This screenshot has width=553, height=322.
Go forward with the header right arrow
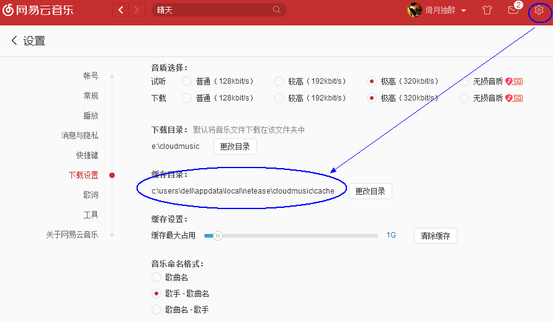tap(137, 10)
